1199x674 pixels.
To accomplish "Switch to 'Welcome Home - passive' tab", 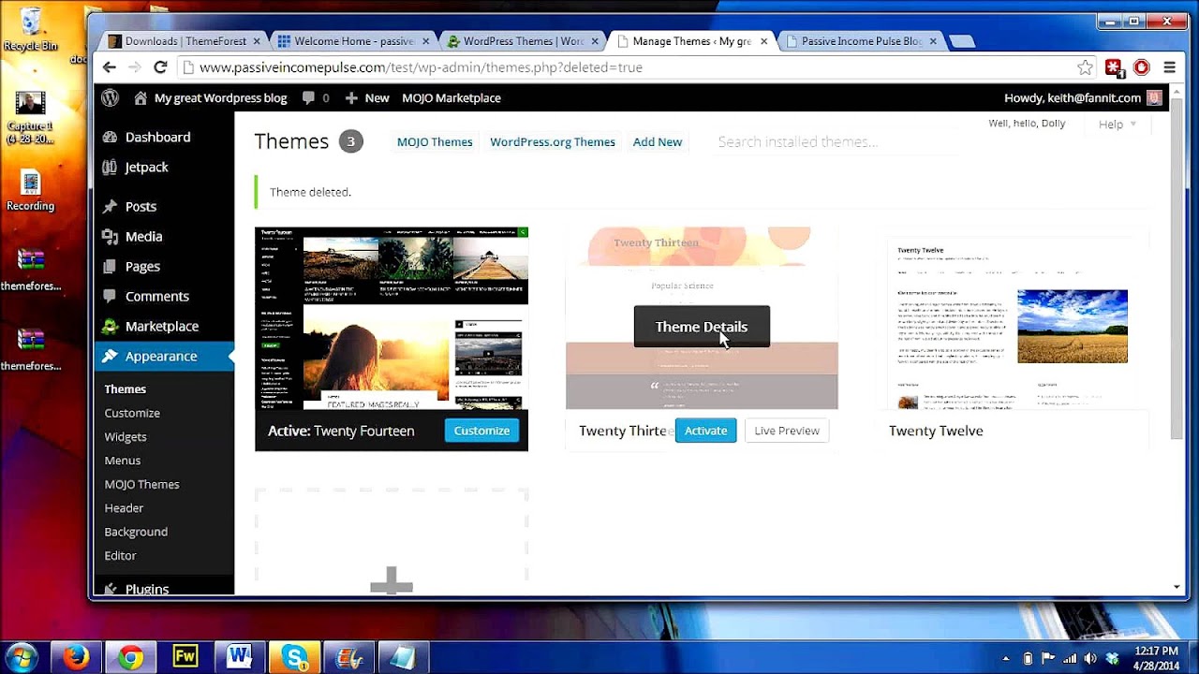I will coord(352,41).
